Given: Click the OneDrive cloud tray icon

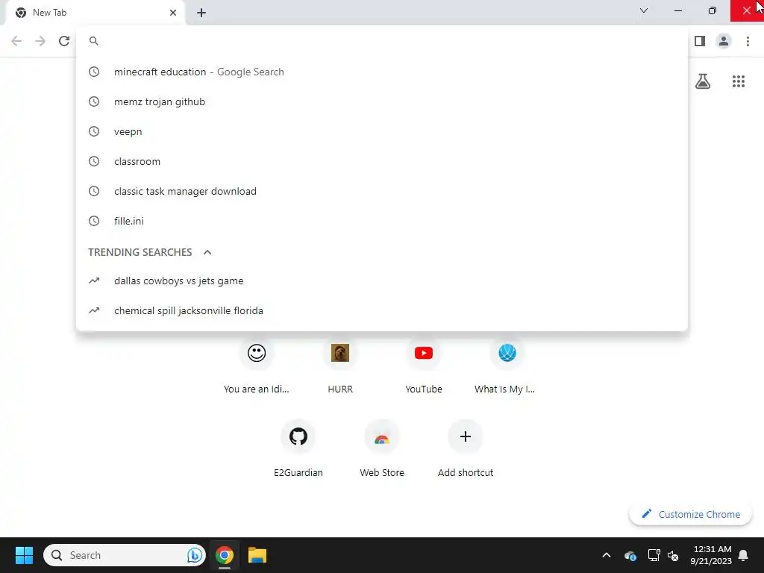Looking at the screenshot, I should (630, 555).
